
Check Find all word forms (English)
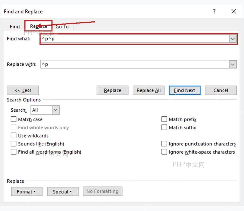coord(14,152)
